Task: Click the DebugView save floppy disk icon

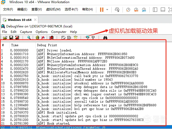Action: click(x=11, y=38)
